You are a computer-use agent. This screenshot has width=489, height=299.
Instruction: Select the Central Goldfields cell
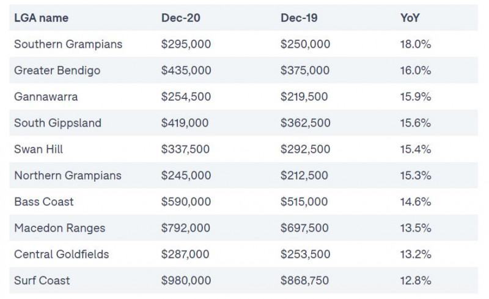tap(62, 254)
